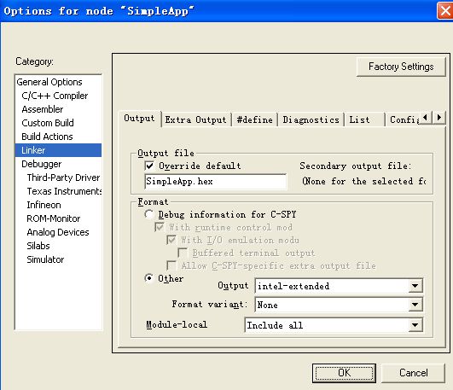453x390 pixels.
Task: Click the Factory Settings button
Action: [401, 67]
